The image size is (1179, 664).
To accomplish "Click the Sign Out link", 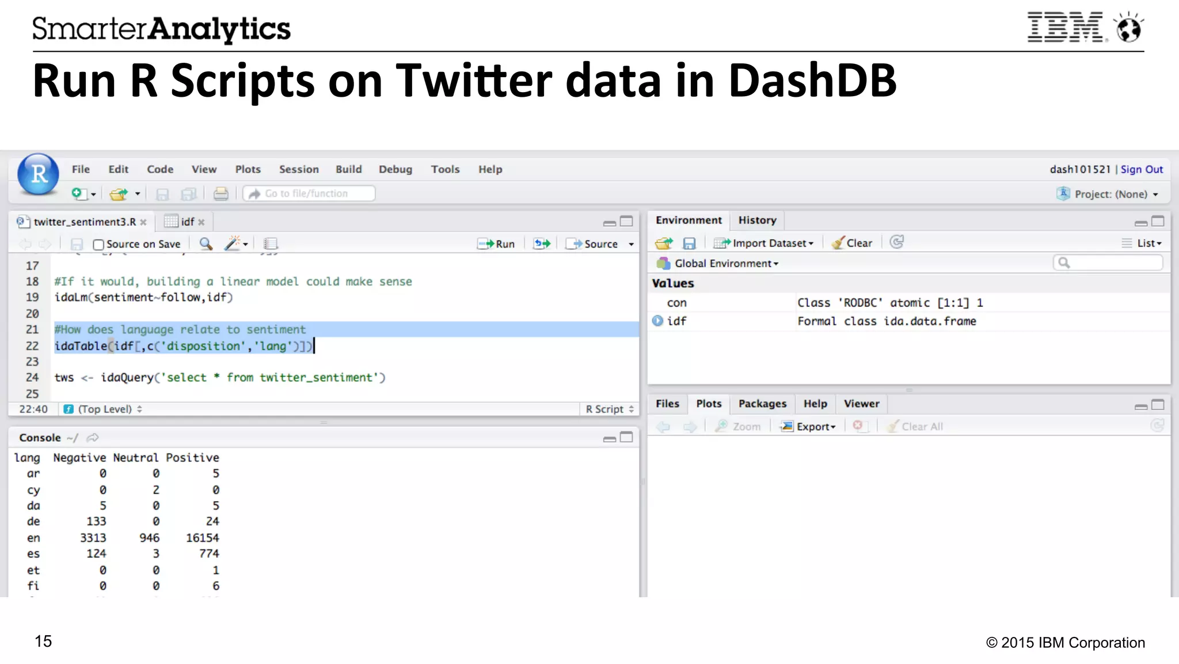I will (1142, 169).
